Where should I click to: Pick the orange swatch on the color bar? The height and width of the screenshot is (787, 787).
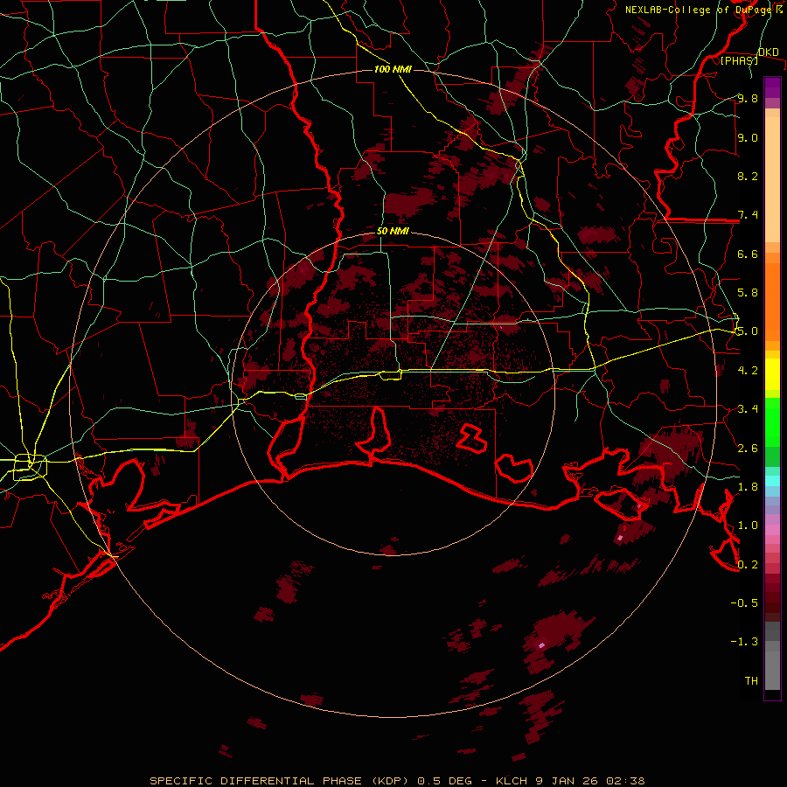[772, 301]
